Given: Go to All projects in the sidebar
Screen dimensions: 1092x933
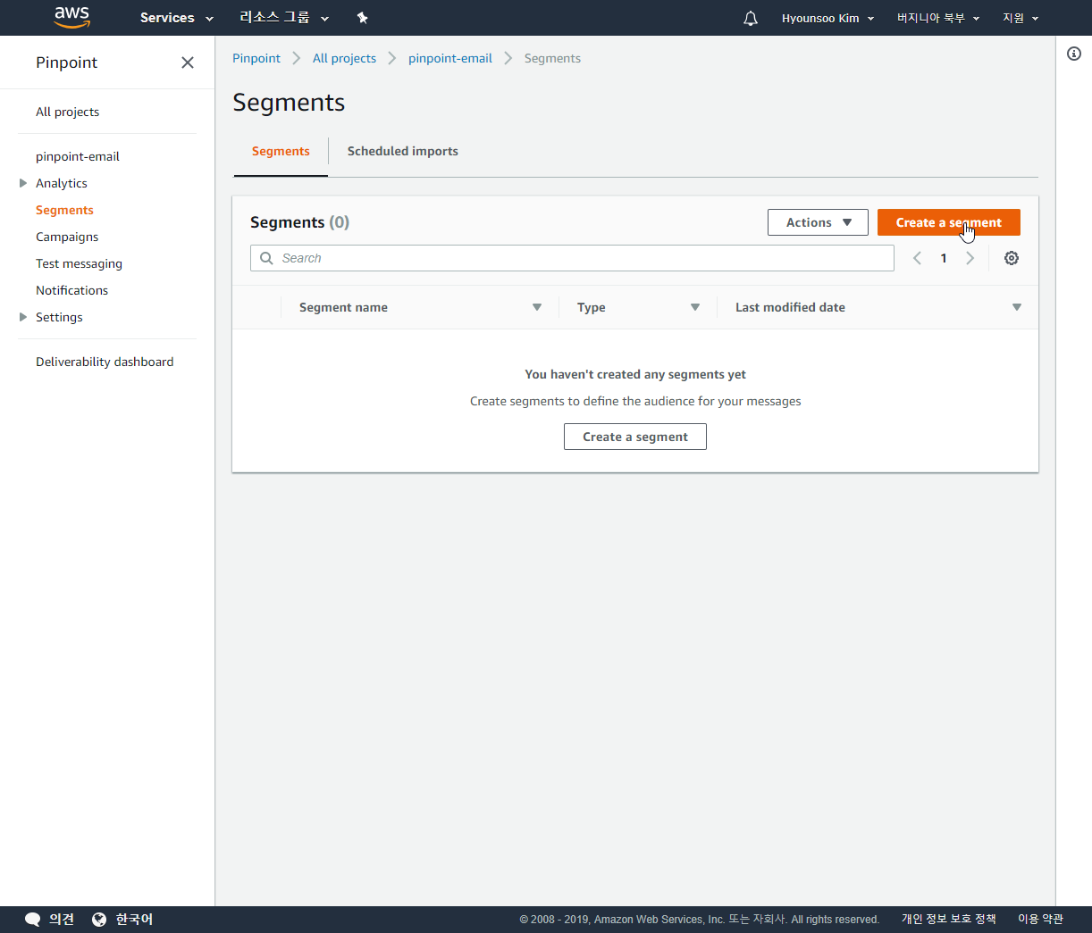Looking at the screenshot, I should (x=67, y=112).
